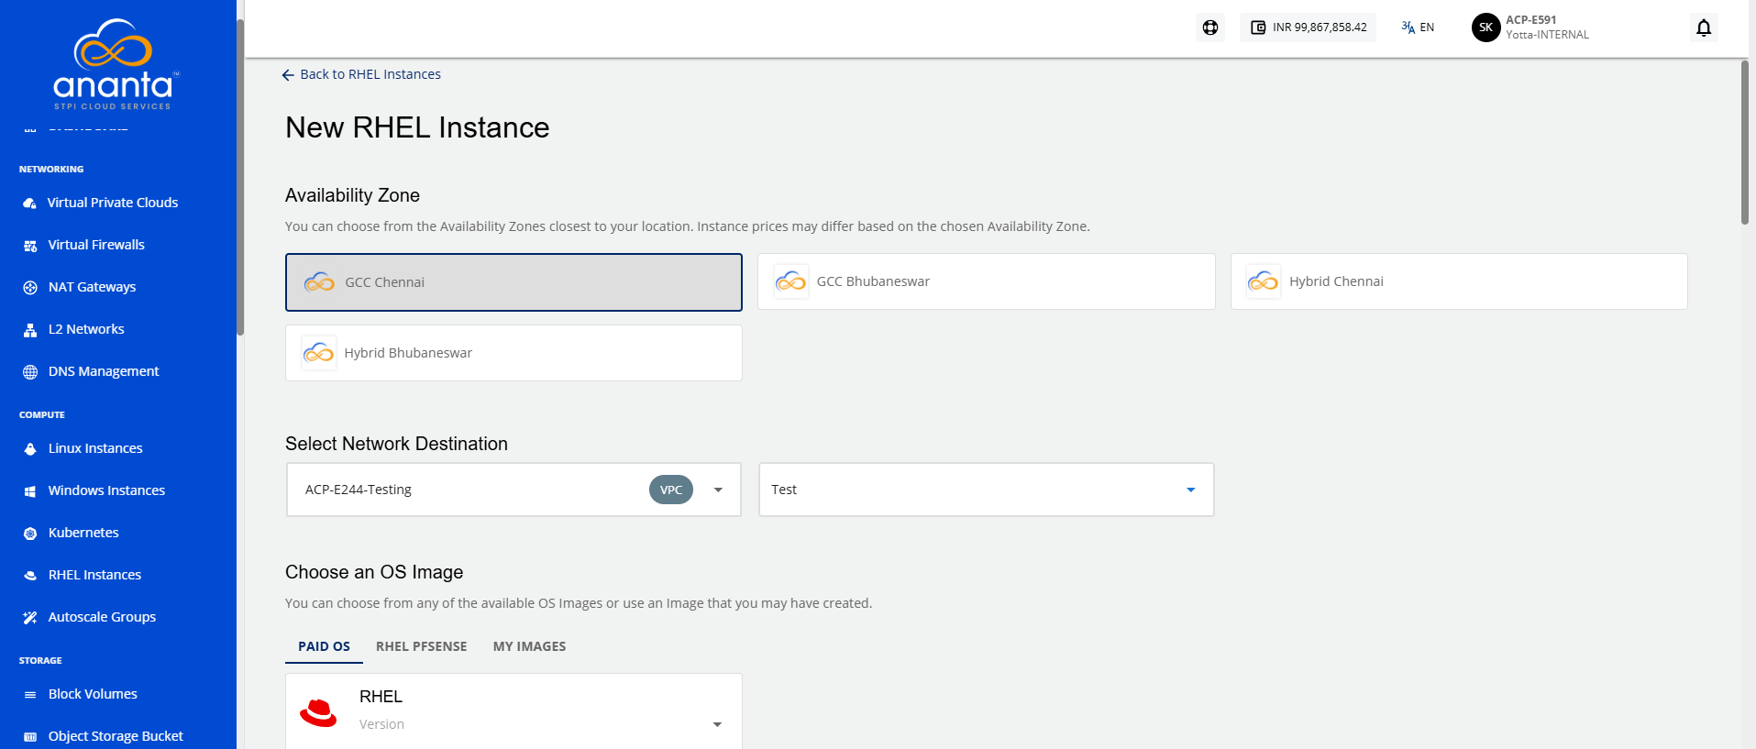This screenshot has width=1756, height=749.
Task: Select the GCC Chennai availability zone
Action: (x=514, y=282)
